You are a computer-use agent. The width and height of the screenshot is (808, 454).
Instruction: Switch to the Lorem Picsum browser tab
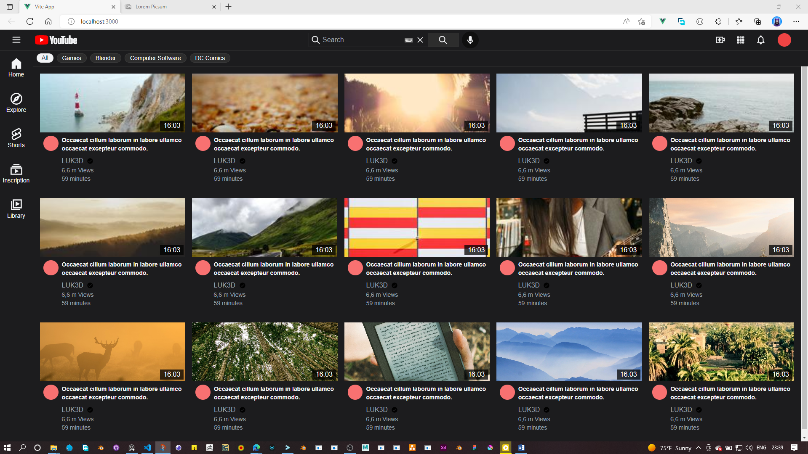tap(168, 7)
